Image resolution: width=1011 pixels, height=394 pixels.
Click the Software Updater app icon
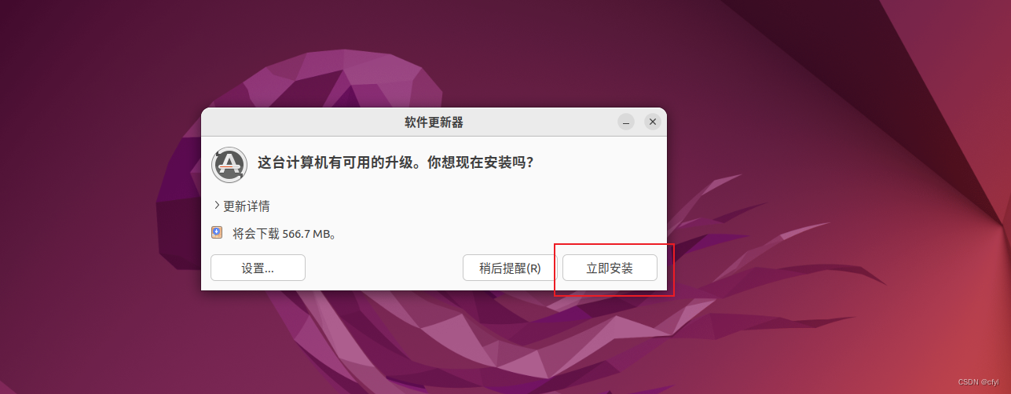point(229,164)
